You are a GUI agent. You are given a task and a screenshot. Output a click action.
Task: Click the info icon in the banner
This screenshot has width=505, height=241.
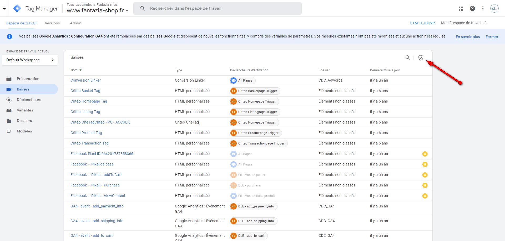pos(9,36)
